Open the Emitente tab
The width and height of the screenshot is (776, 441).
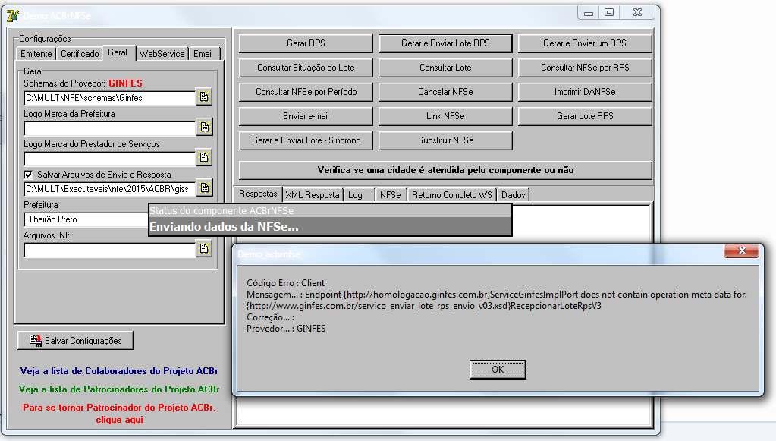(x=36, y=53)
